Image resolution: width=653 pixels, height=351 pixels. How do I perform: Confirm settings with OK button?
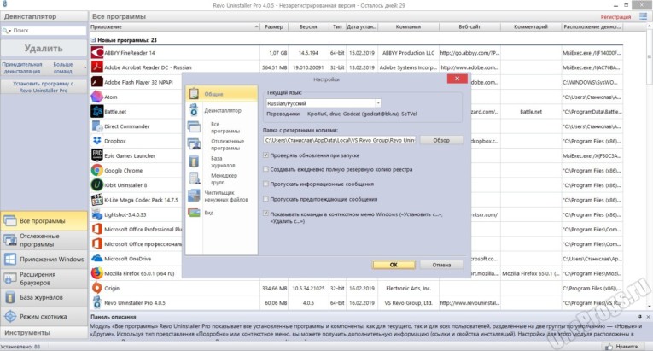394,265
